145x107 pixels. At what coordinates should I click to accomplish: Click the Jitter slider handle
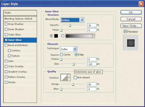(61, 89)
